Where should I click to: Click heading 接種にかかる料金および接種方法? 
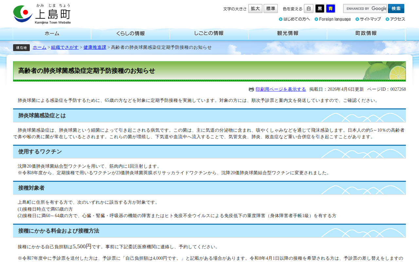pyautogui.click(x=59, y=231)
